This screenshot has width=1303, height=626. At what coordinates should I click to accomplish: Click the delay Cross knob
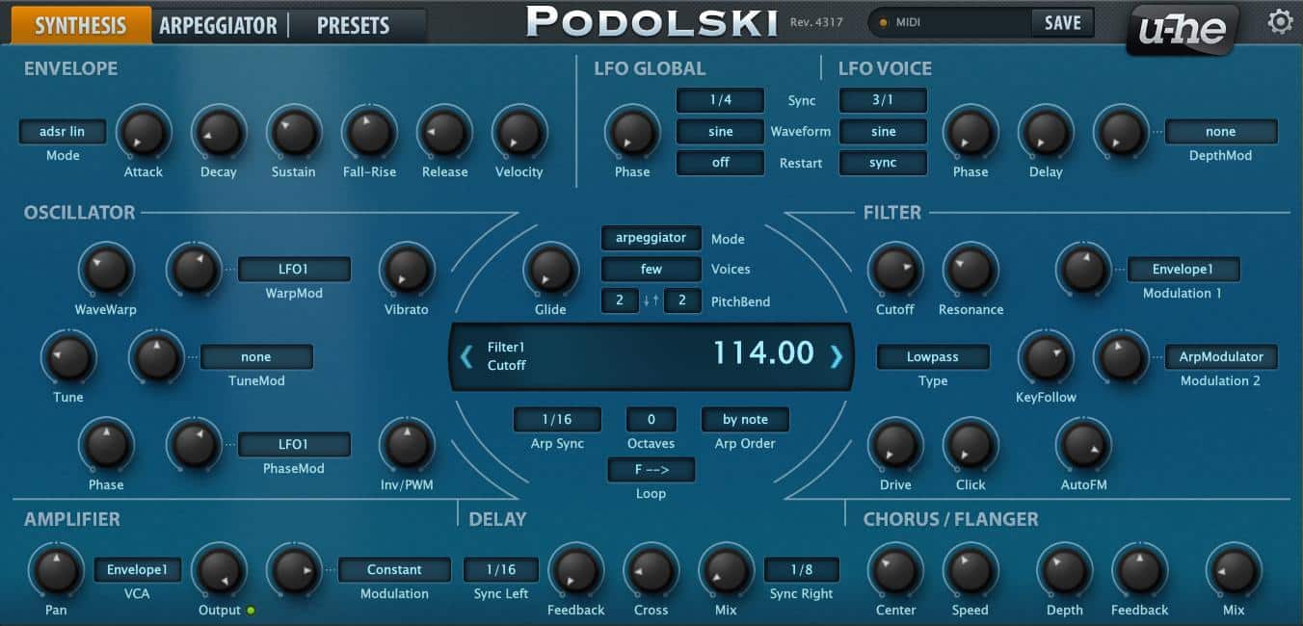coord(651,570)
